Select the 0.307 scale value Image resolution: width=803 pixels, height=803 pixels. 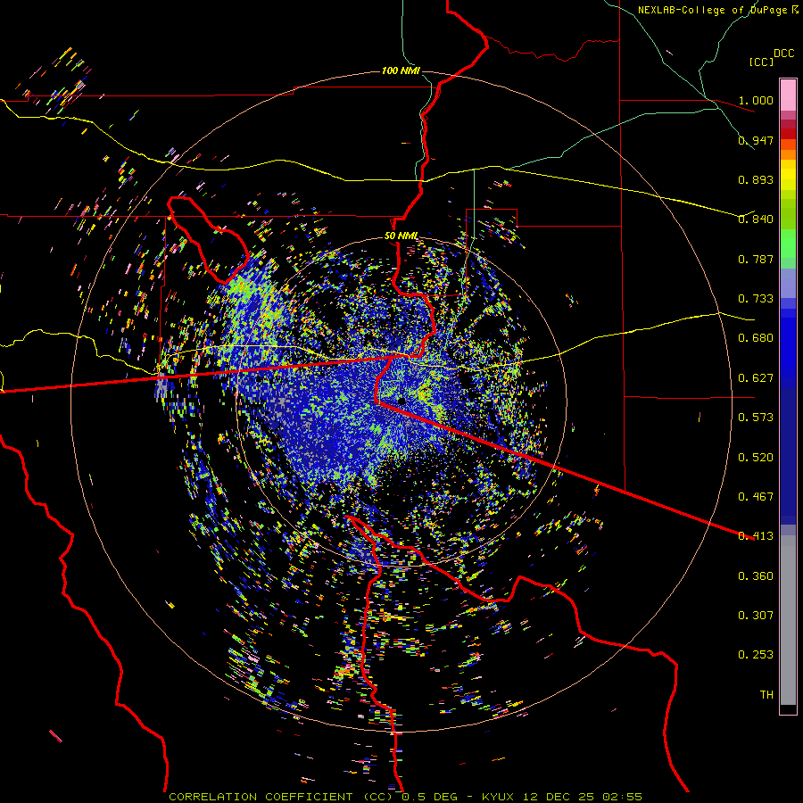tap(756, 616)
